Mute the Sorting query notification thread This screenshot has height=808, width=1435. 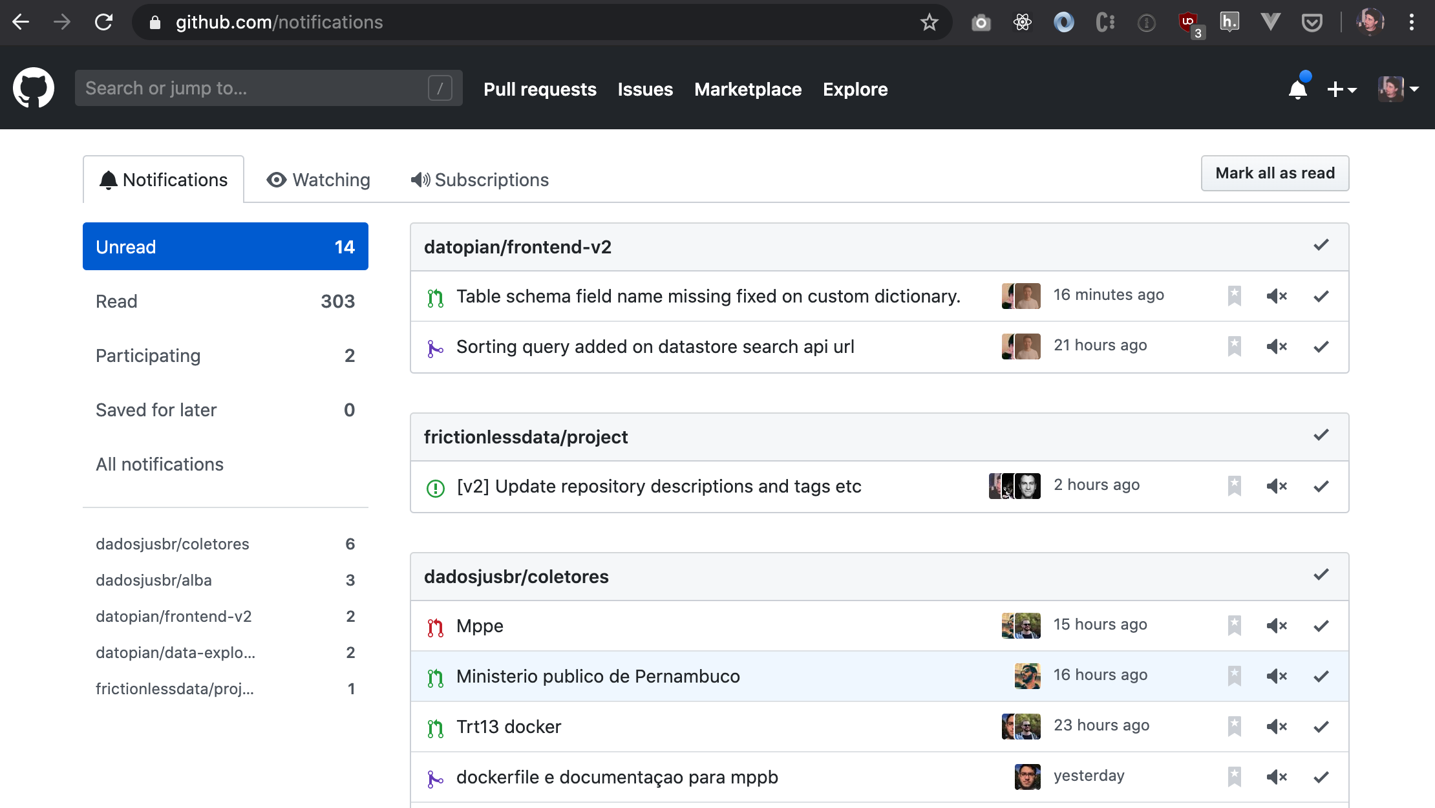click(x=1277, y=346)
